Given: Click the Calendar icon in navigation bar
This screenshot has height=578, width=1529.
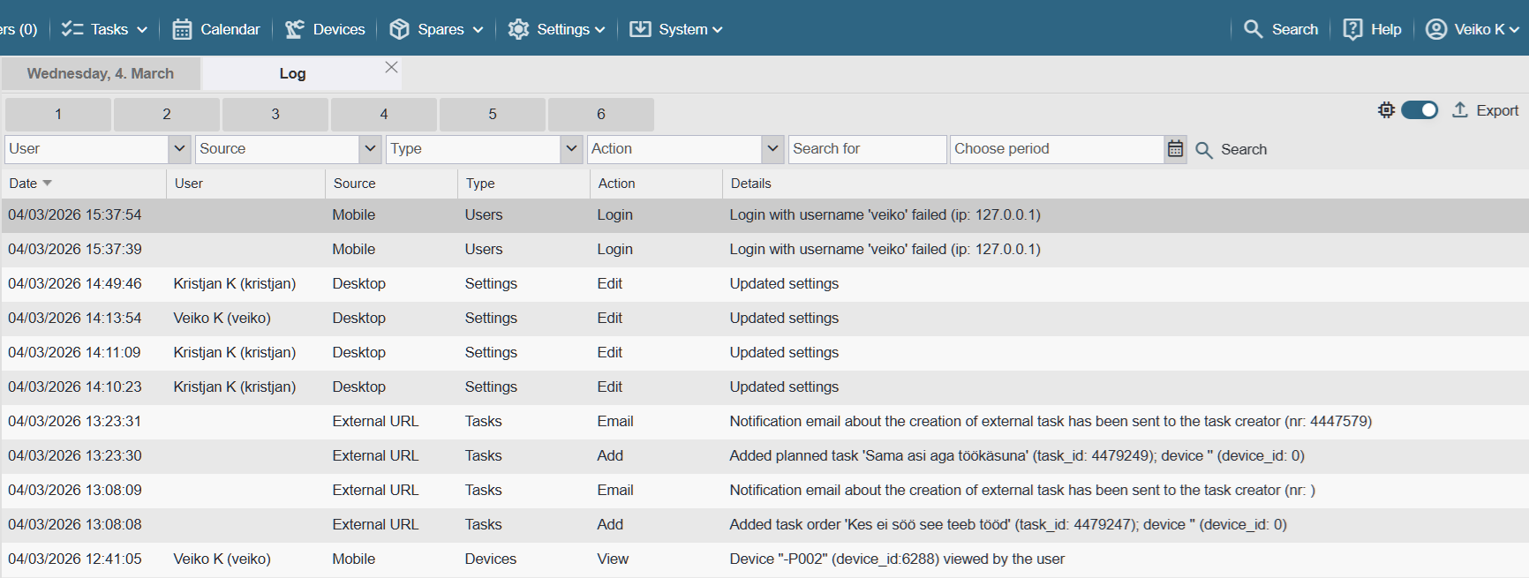Looking at the screenshot, I should pos(182,29).
